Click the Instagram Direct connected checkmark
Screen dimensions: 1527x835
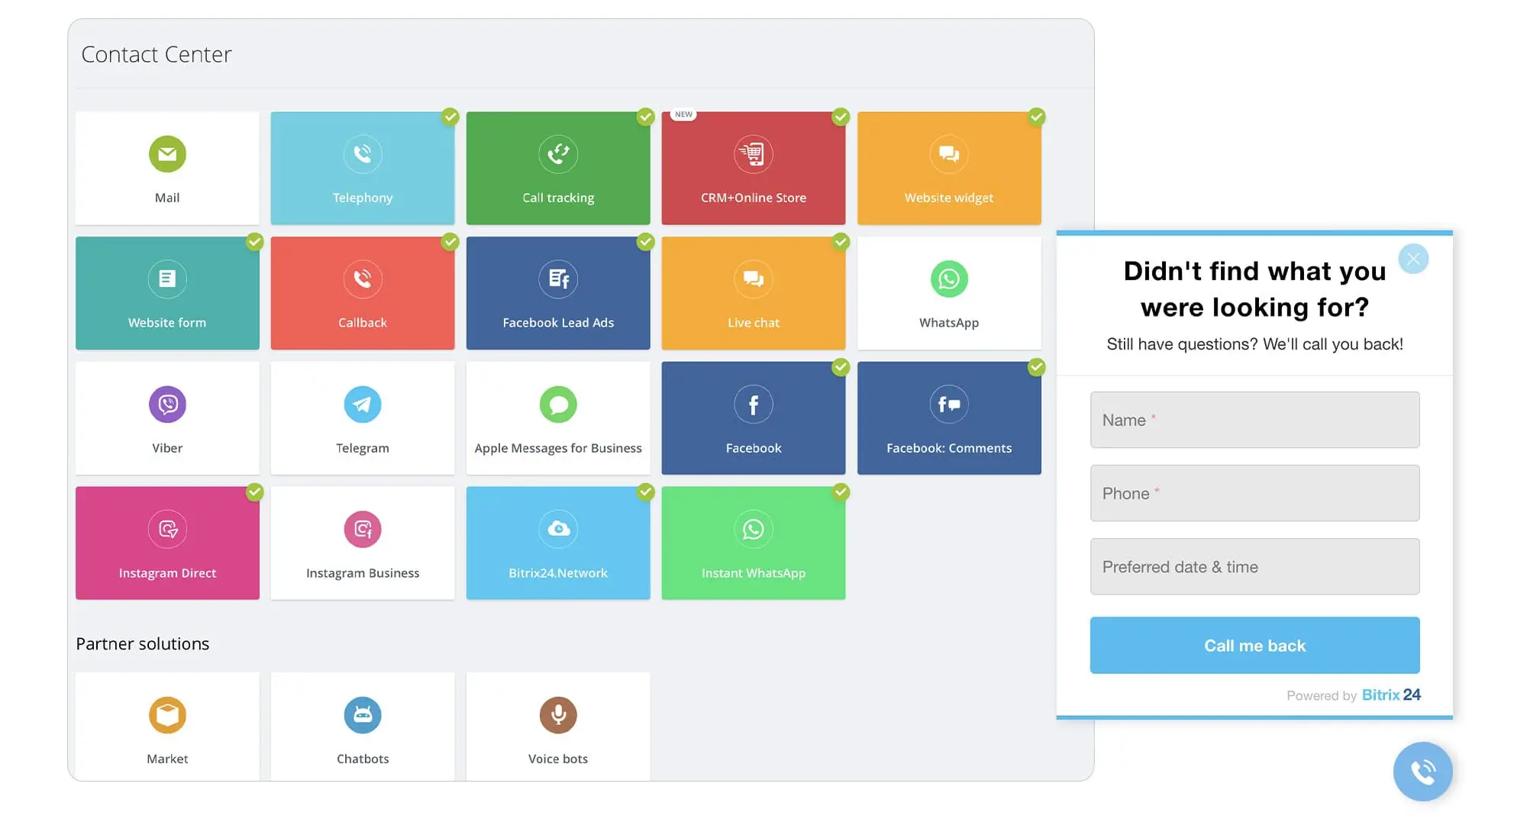pos(254,492)
